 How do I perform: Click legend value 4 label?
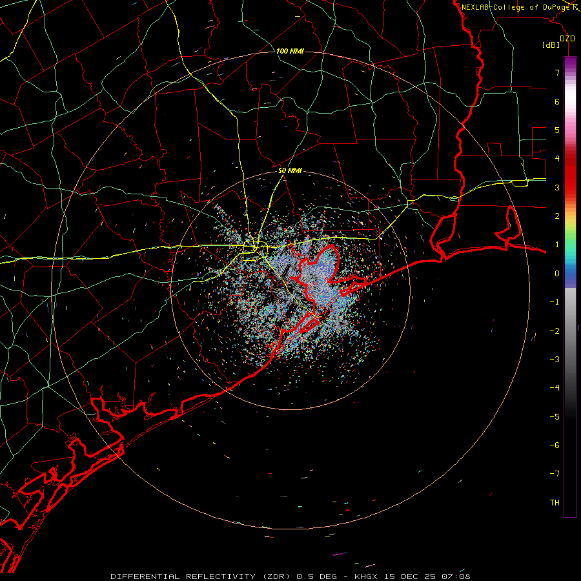557,159
